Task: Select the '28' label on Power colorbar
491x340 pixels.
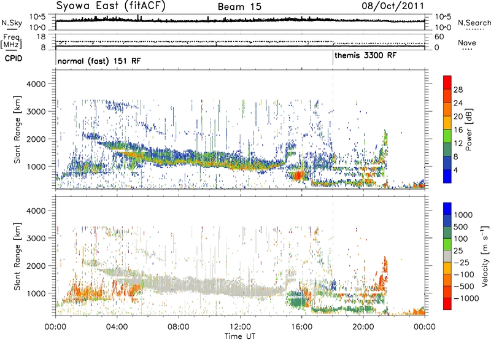Action: (458, 90)
